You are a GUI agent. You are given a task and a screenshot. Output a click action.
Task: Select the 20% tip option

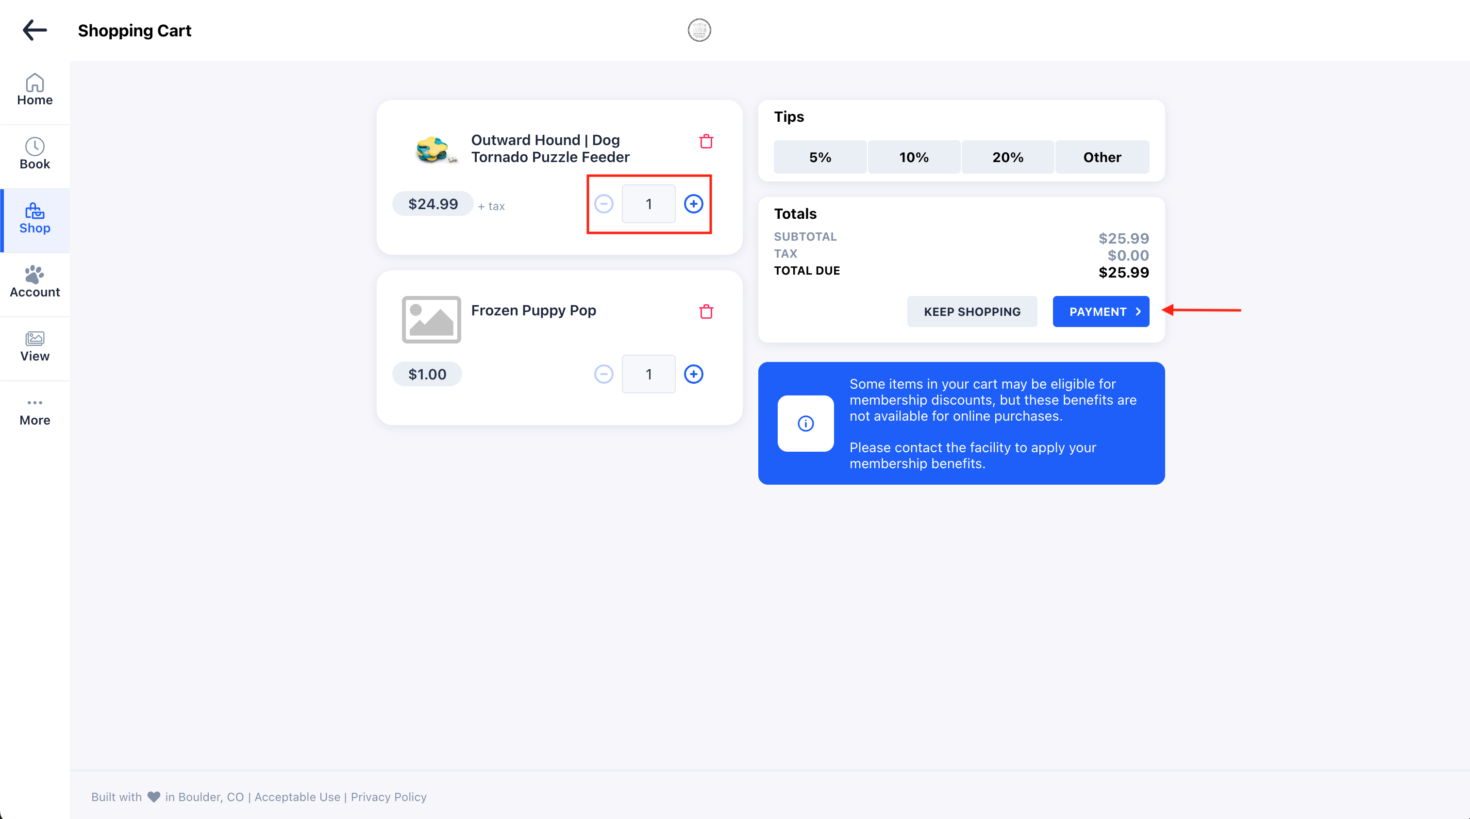pyautogui.click(x=1008, y=157)
